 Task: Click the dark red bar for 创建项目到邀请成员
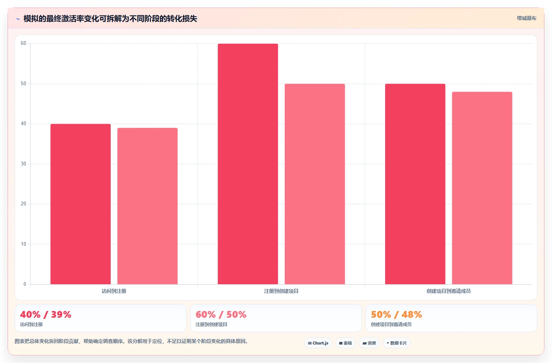415,184
